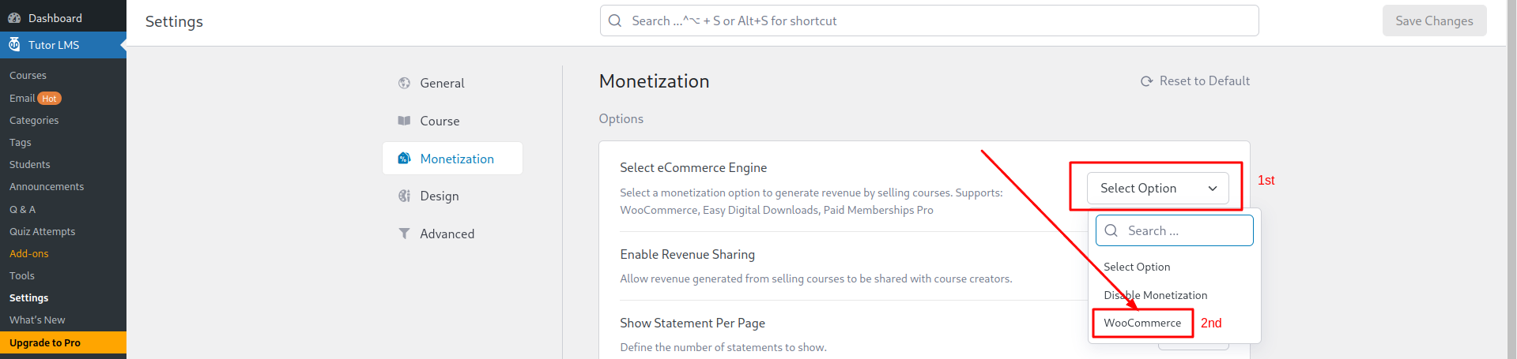
Task: Go to Quiz Attempts in the sidebar
Action: pos(42,231)
